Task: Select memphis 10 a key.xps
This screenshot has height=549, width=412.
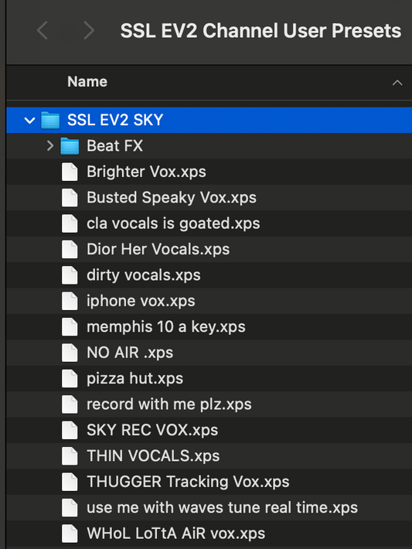Action: (x=209, y=326)
